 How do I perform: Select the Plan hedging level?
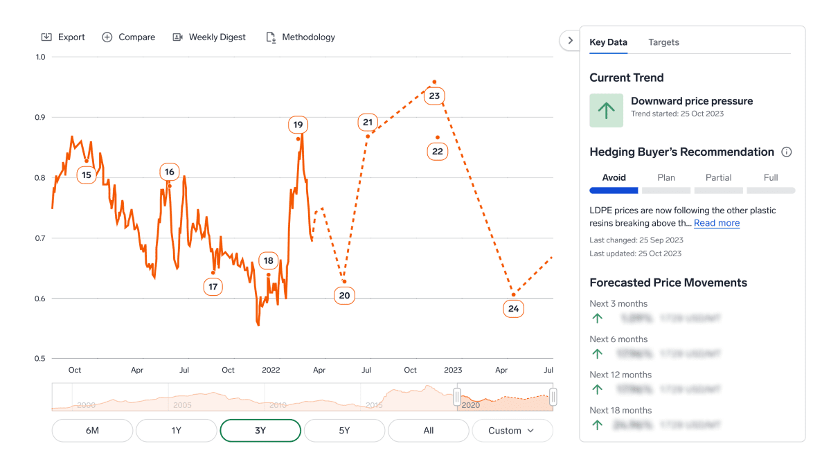pos(666,178)
